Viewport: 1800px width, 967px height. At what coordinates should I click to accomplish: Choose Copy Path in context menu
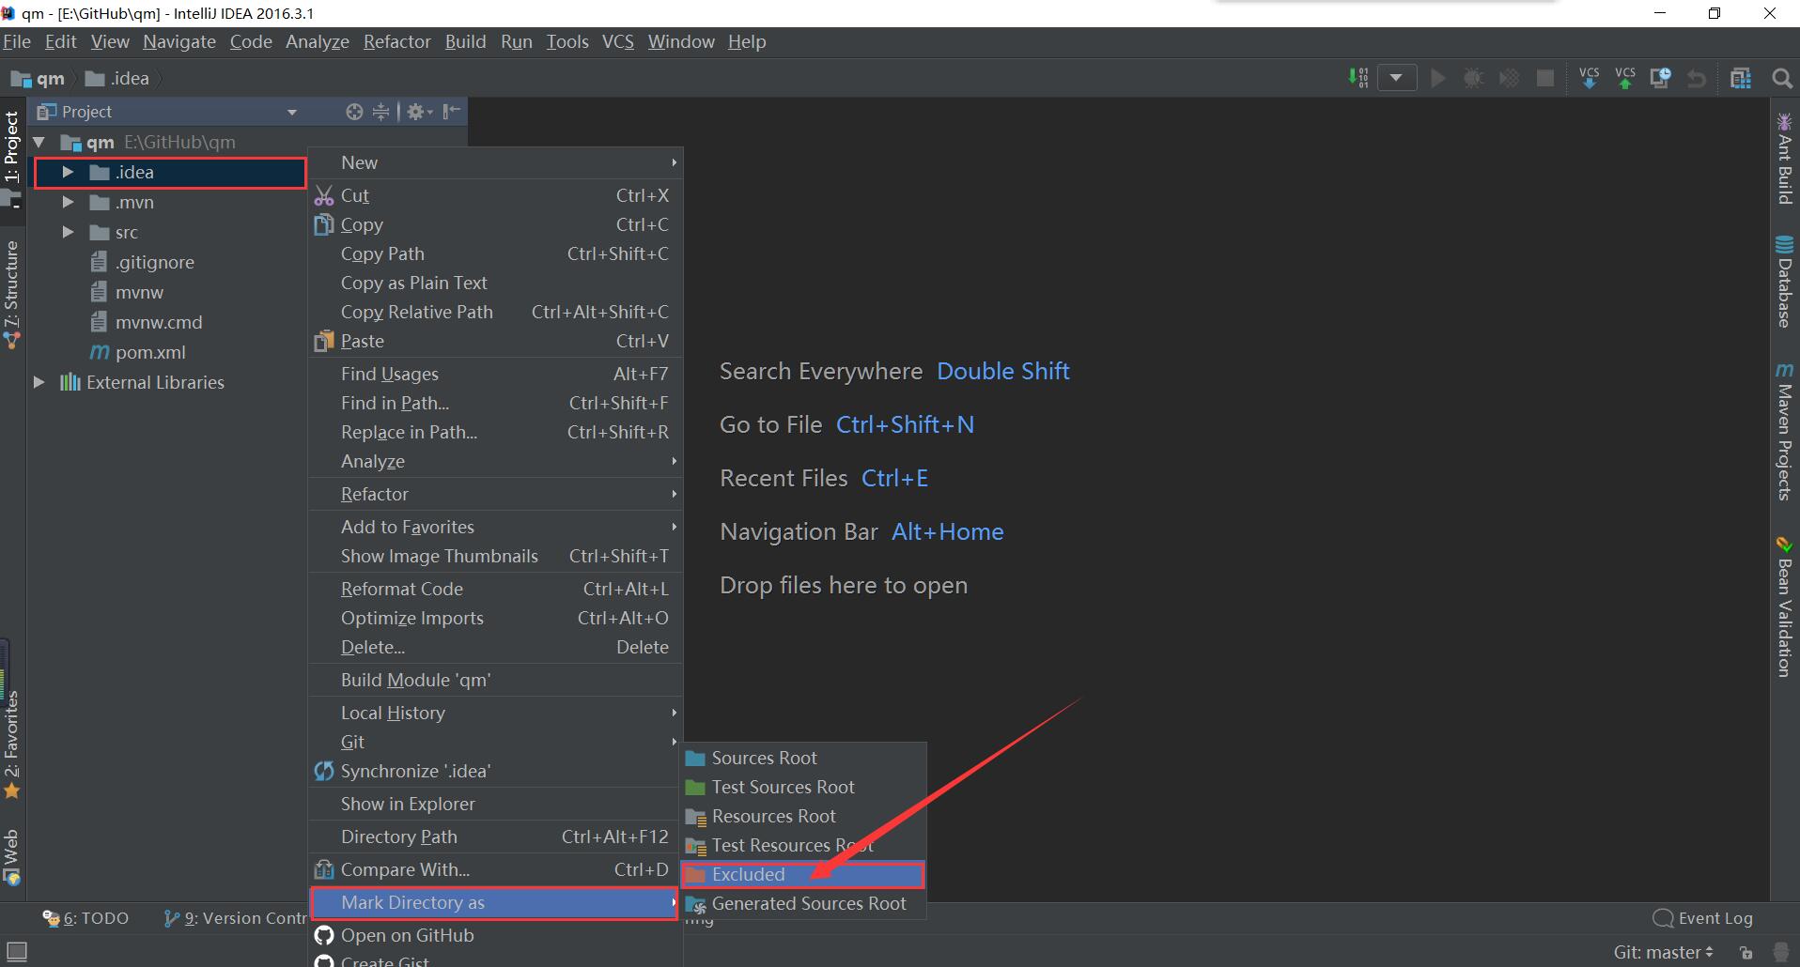(x=495, y=253)
